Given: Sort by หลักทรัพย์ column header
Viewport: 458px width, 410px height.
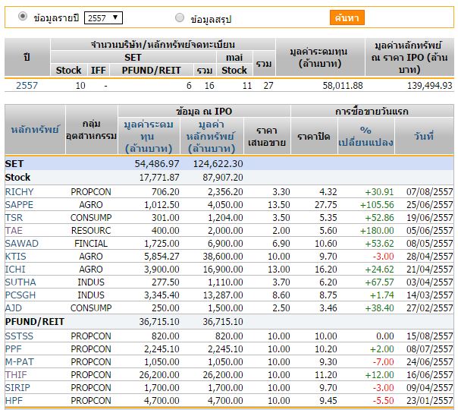Looking at the screenshot, I should point(35,130).
